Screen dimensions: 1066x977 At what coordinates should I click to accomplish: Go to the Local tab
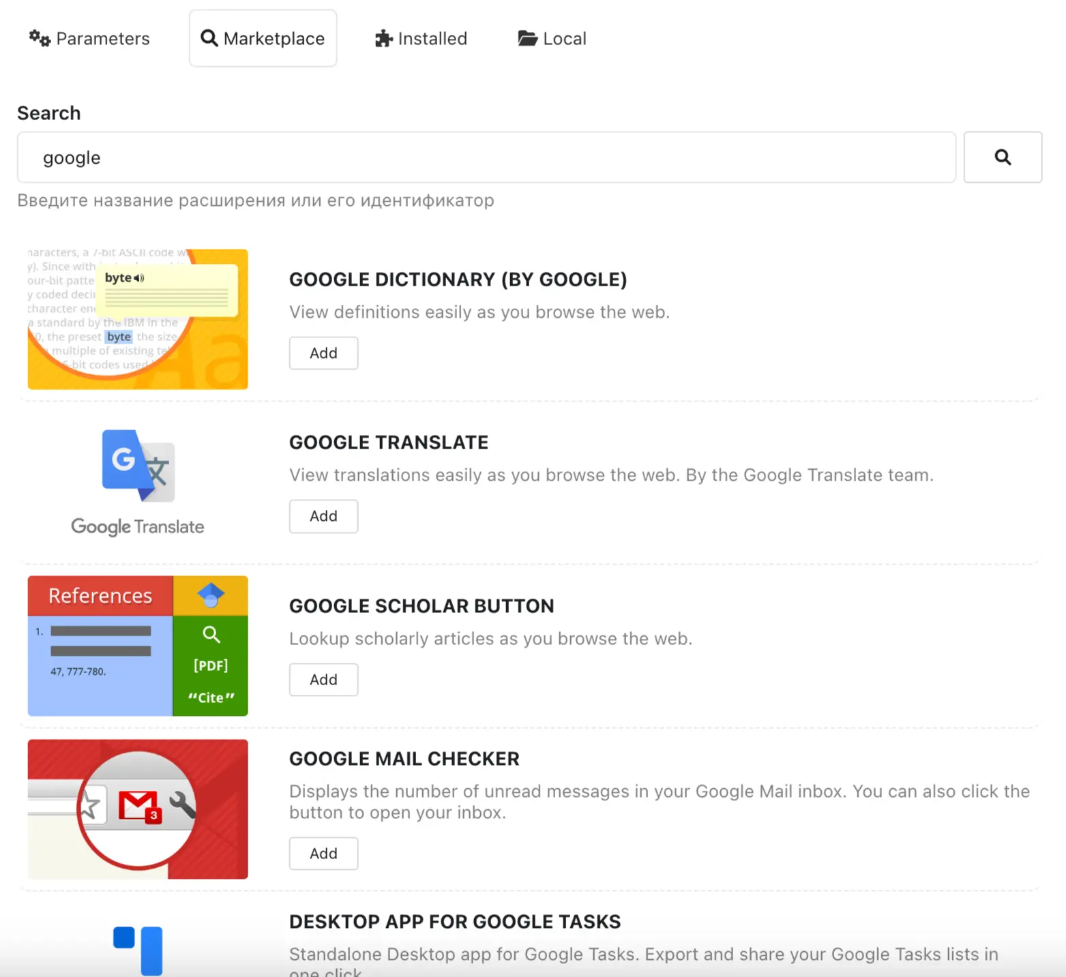click(552, 39)
